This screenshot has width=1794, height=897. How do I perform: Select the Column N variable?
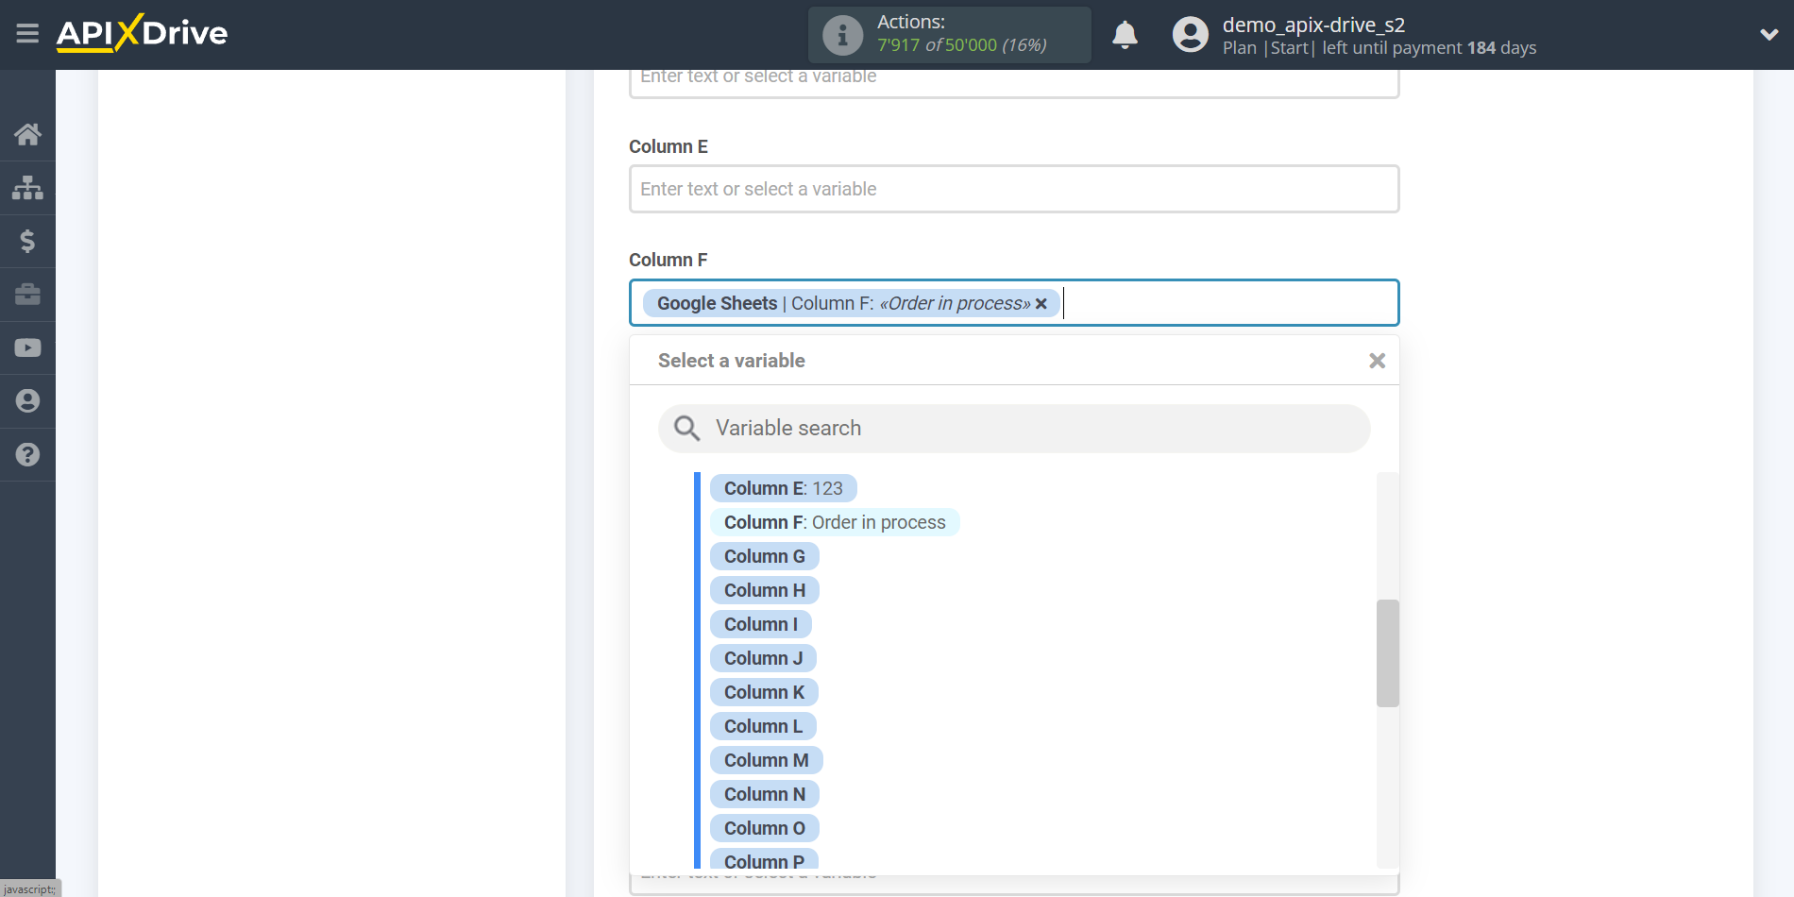(764, 794)
